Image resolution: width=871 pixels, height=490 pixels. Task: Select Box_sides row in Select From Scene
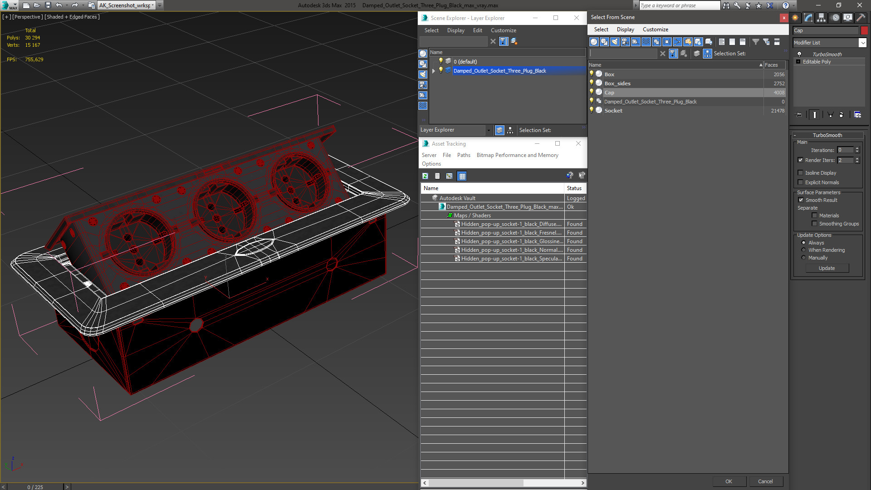click(687, 83)
